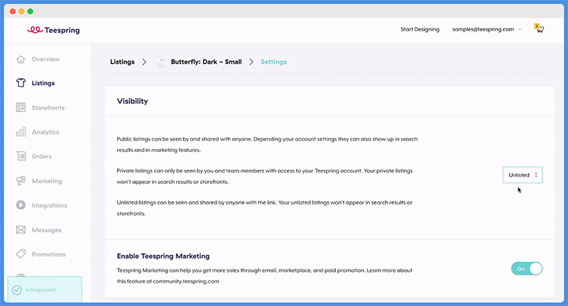Click the Listings breadcrumb link

click(x=122, y=62)
